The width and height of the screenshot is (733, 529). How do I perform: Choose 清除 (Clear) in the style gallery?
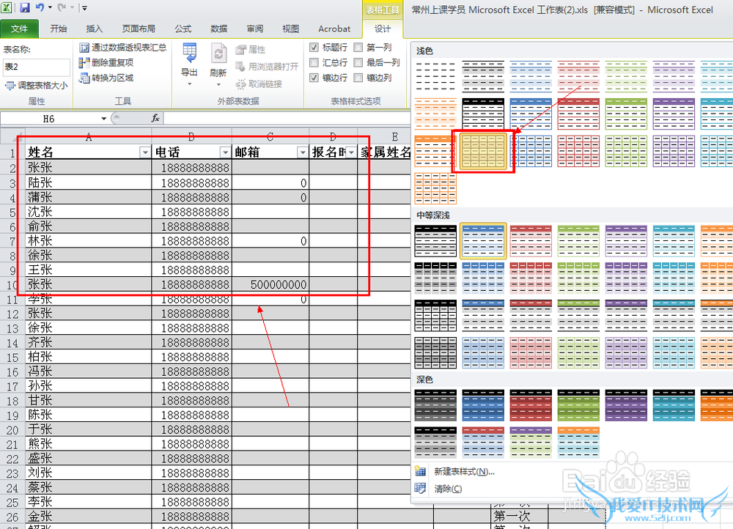pos(447,489)
